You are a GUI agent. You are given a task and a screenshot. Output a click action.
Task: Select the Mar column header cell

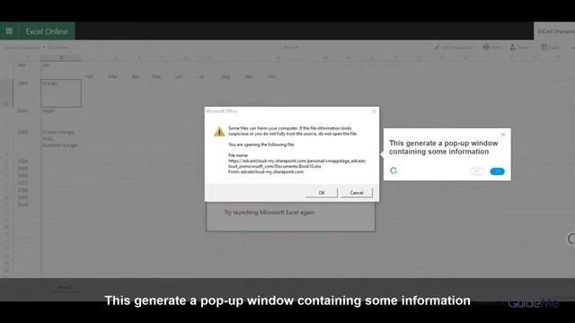pos(112,76)
